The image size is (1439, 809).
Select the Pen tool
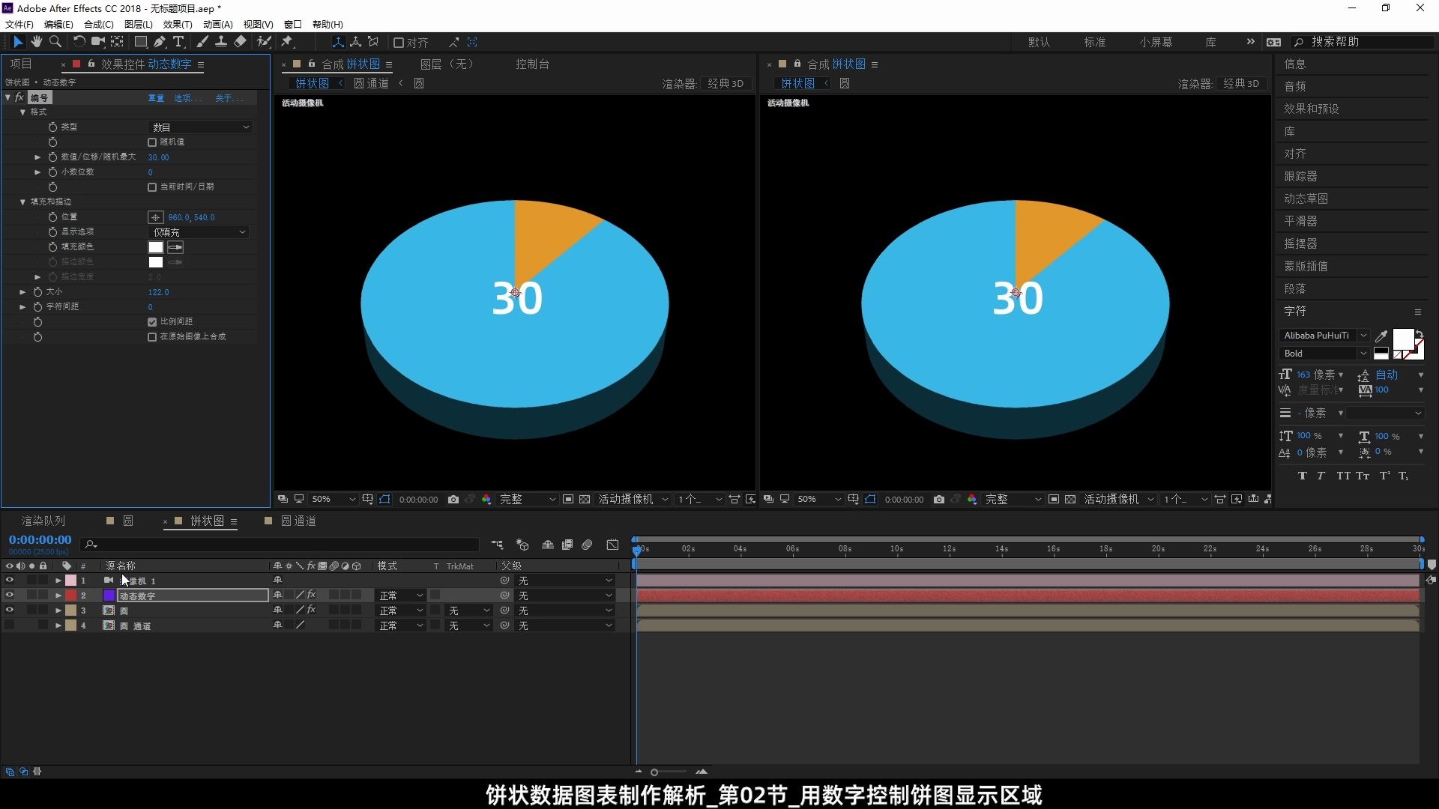click(x=160, y=42)
